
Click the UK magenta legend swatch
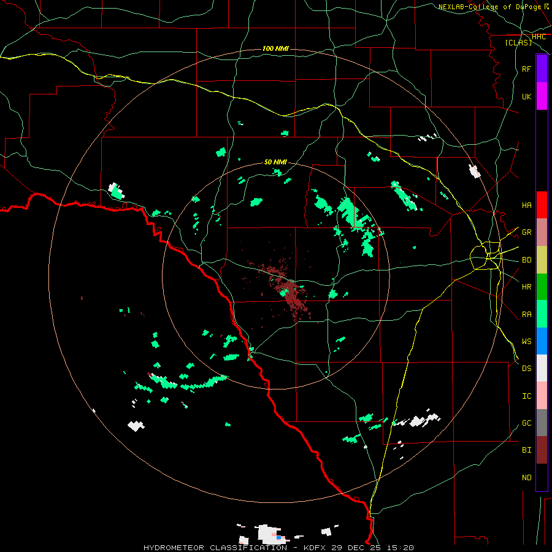point(542,96)
